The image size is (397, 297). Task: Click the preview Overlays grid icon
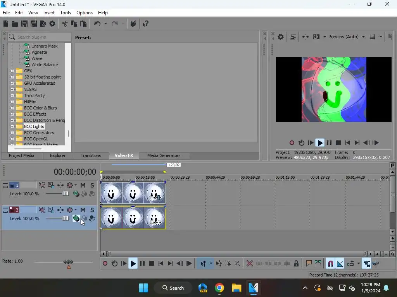pos(373,37)
